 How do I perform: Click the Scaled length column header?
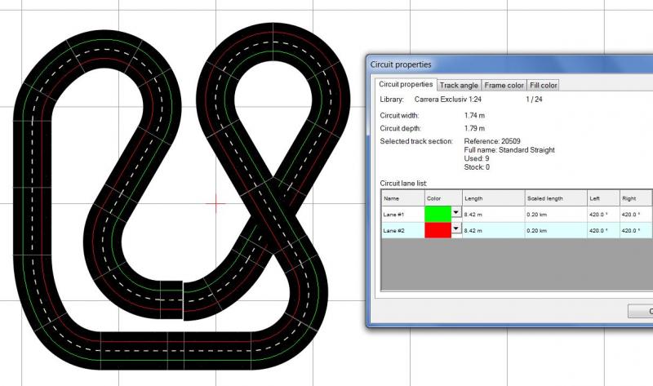555,197
